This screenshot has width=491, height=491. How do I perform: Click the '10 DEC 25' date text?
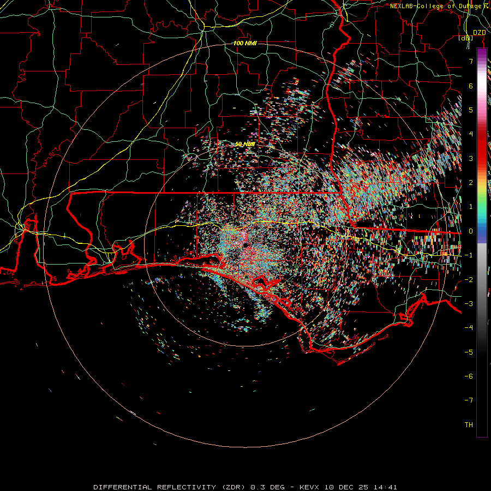[346, 487]
